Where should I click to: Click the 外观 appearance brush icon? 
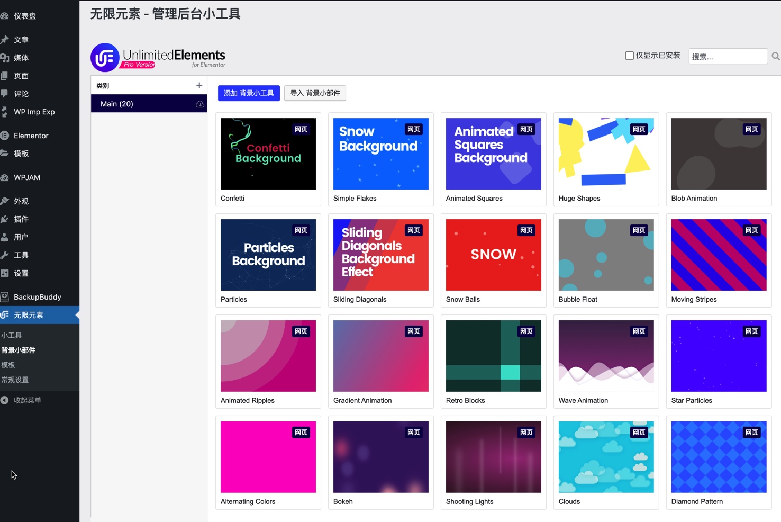coord(4,201)
